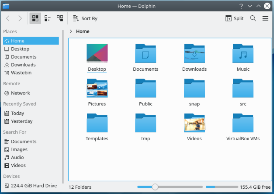Switch to Details view mode

point(60,18)
